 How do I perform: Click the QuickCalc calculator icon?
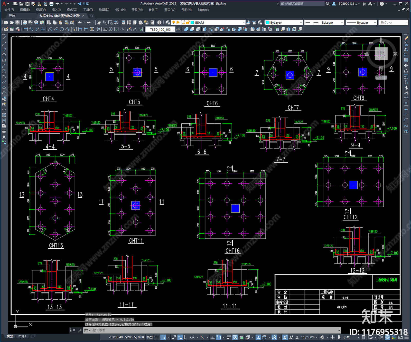tap(152, 23)
